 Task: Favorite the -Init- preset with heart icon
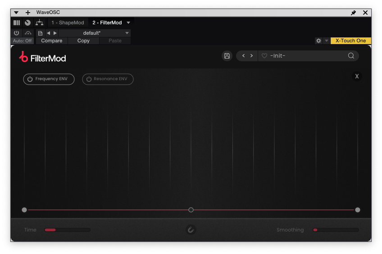(x=264, y=56)
